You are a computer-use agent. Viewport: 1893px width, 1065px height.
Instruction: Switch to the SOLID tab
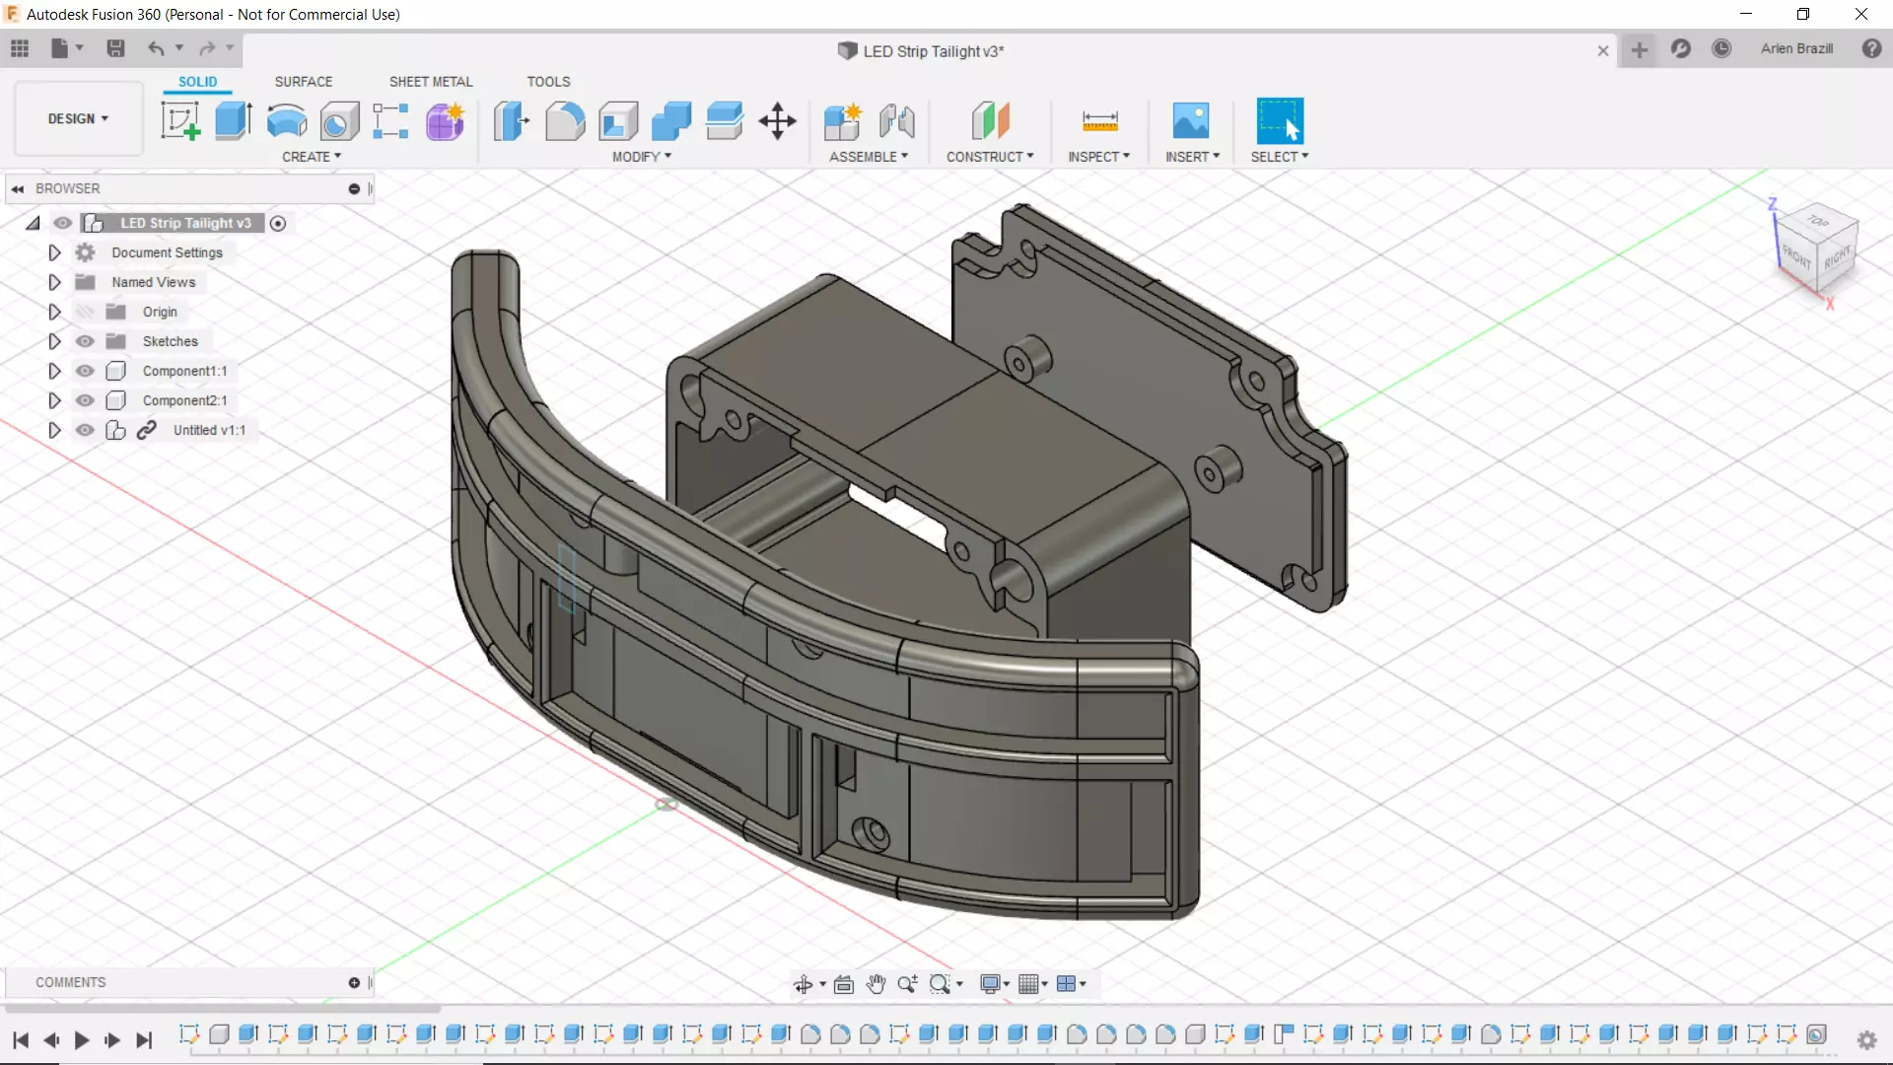click(x=197, y=82)
